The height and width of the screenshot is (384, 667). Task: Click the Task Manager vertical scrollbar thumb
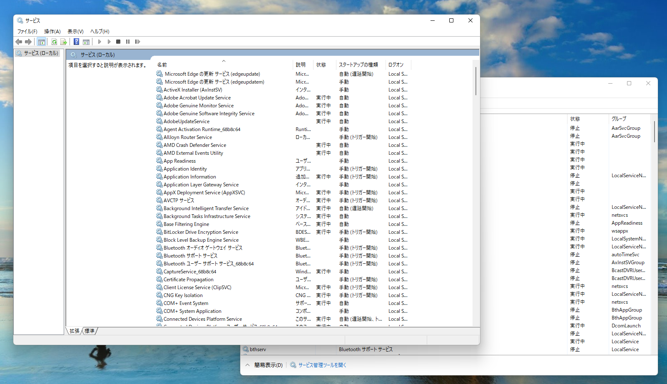click(x=654, y=131)
